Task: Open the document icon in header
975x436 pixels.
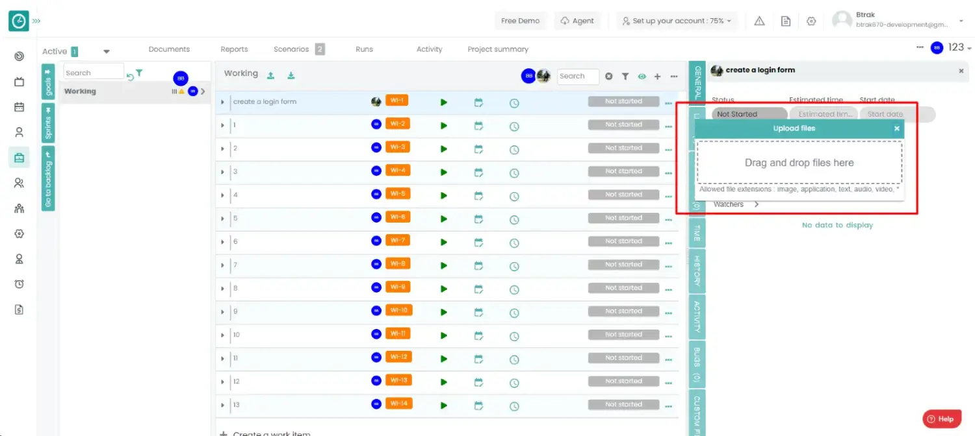Action: (x=786, y=21)
